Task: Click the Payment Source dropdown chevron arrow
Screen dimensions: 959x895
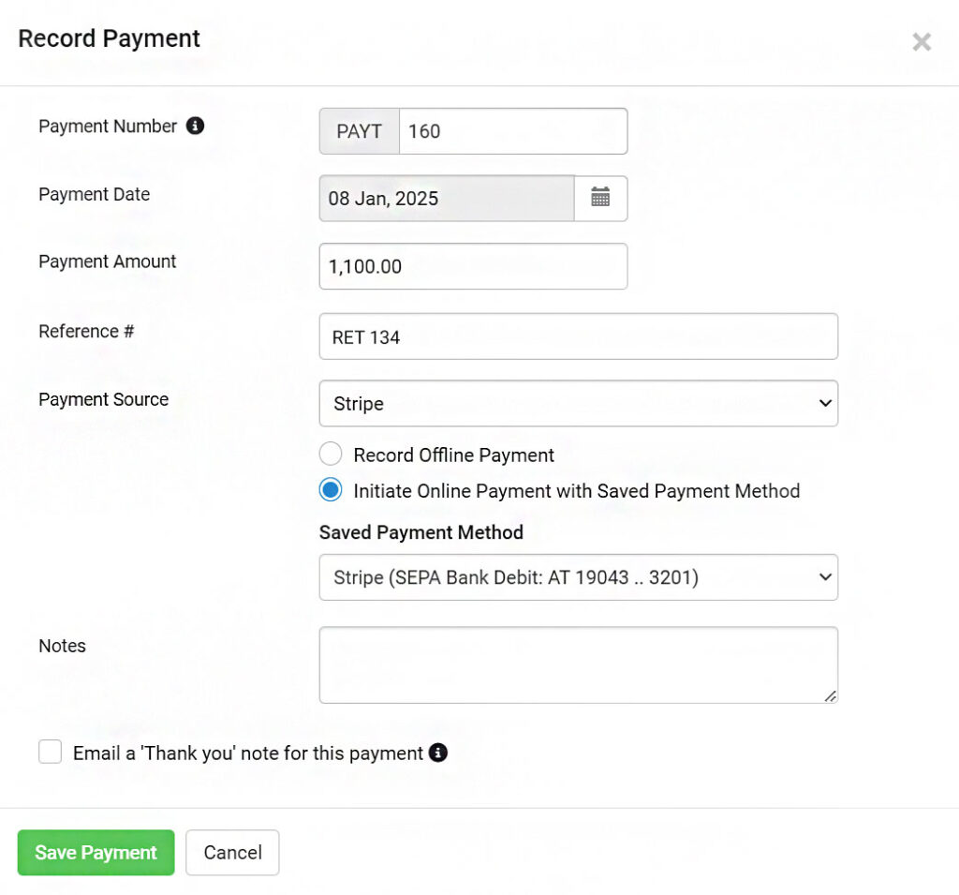Action: (825, 403)
